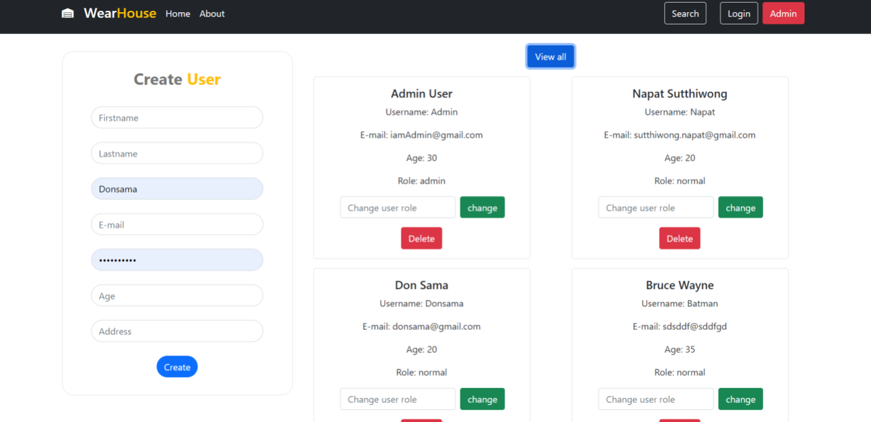Click the View all button
The width and height of the screenshot is (871, 422).
(x=550, y=56)
